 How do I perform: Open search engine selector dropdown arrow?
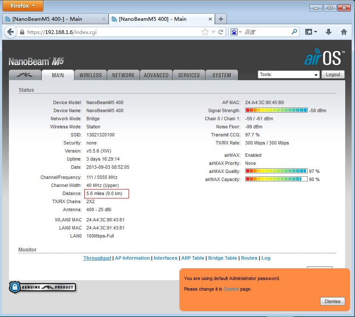tap(240, 32)
